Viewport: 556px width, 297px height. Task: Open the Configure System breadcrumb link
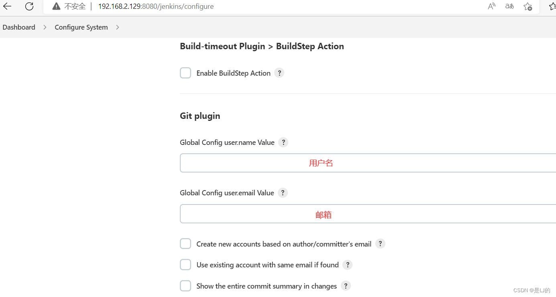[81, 27]
